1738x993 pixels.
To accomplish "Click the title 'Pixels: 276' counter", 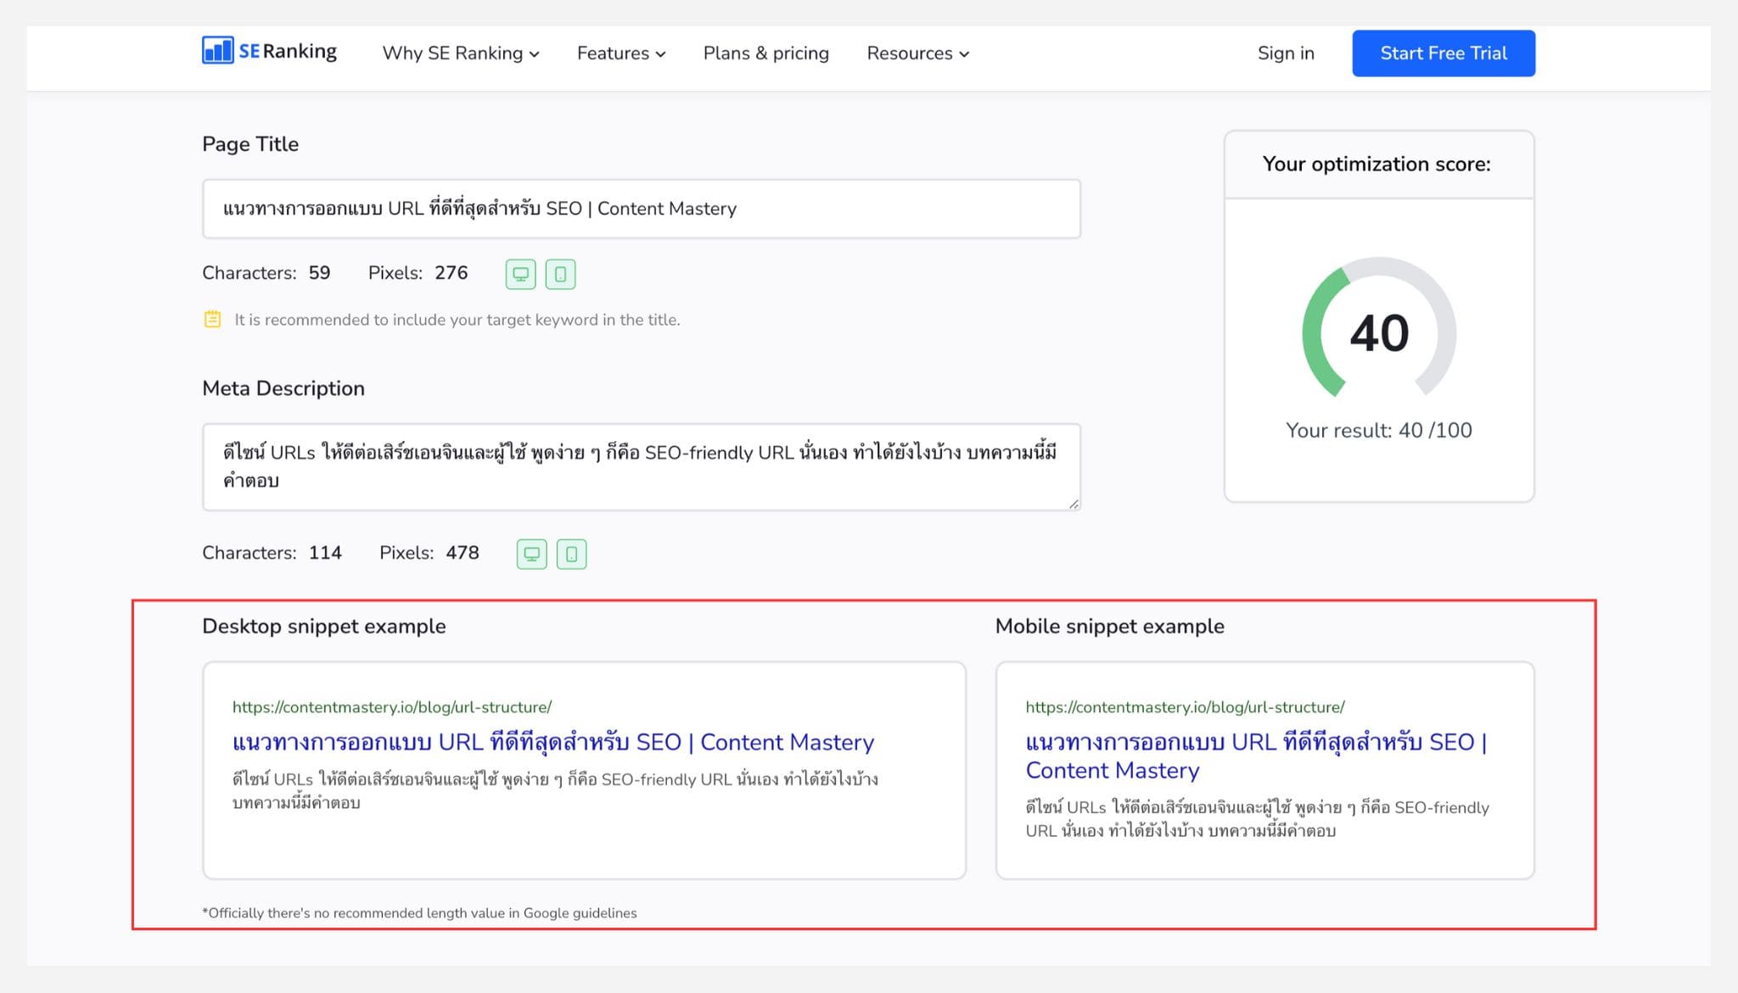I will (418, 273).
